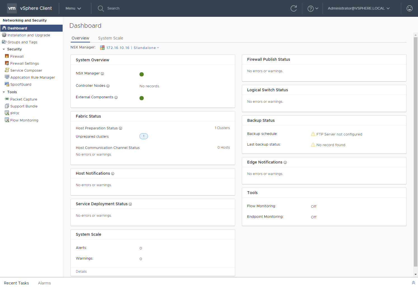Viewport: 418px width, 287px height.
Task: Click info icon next to Controller Nodes
Action: [x=108, y=86]
